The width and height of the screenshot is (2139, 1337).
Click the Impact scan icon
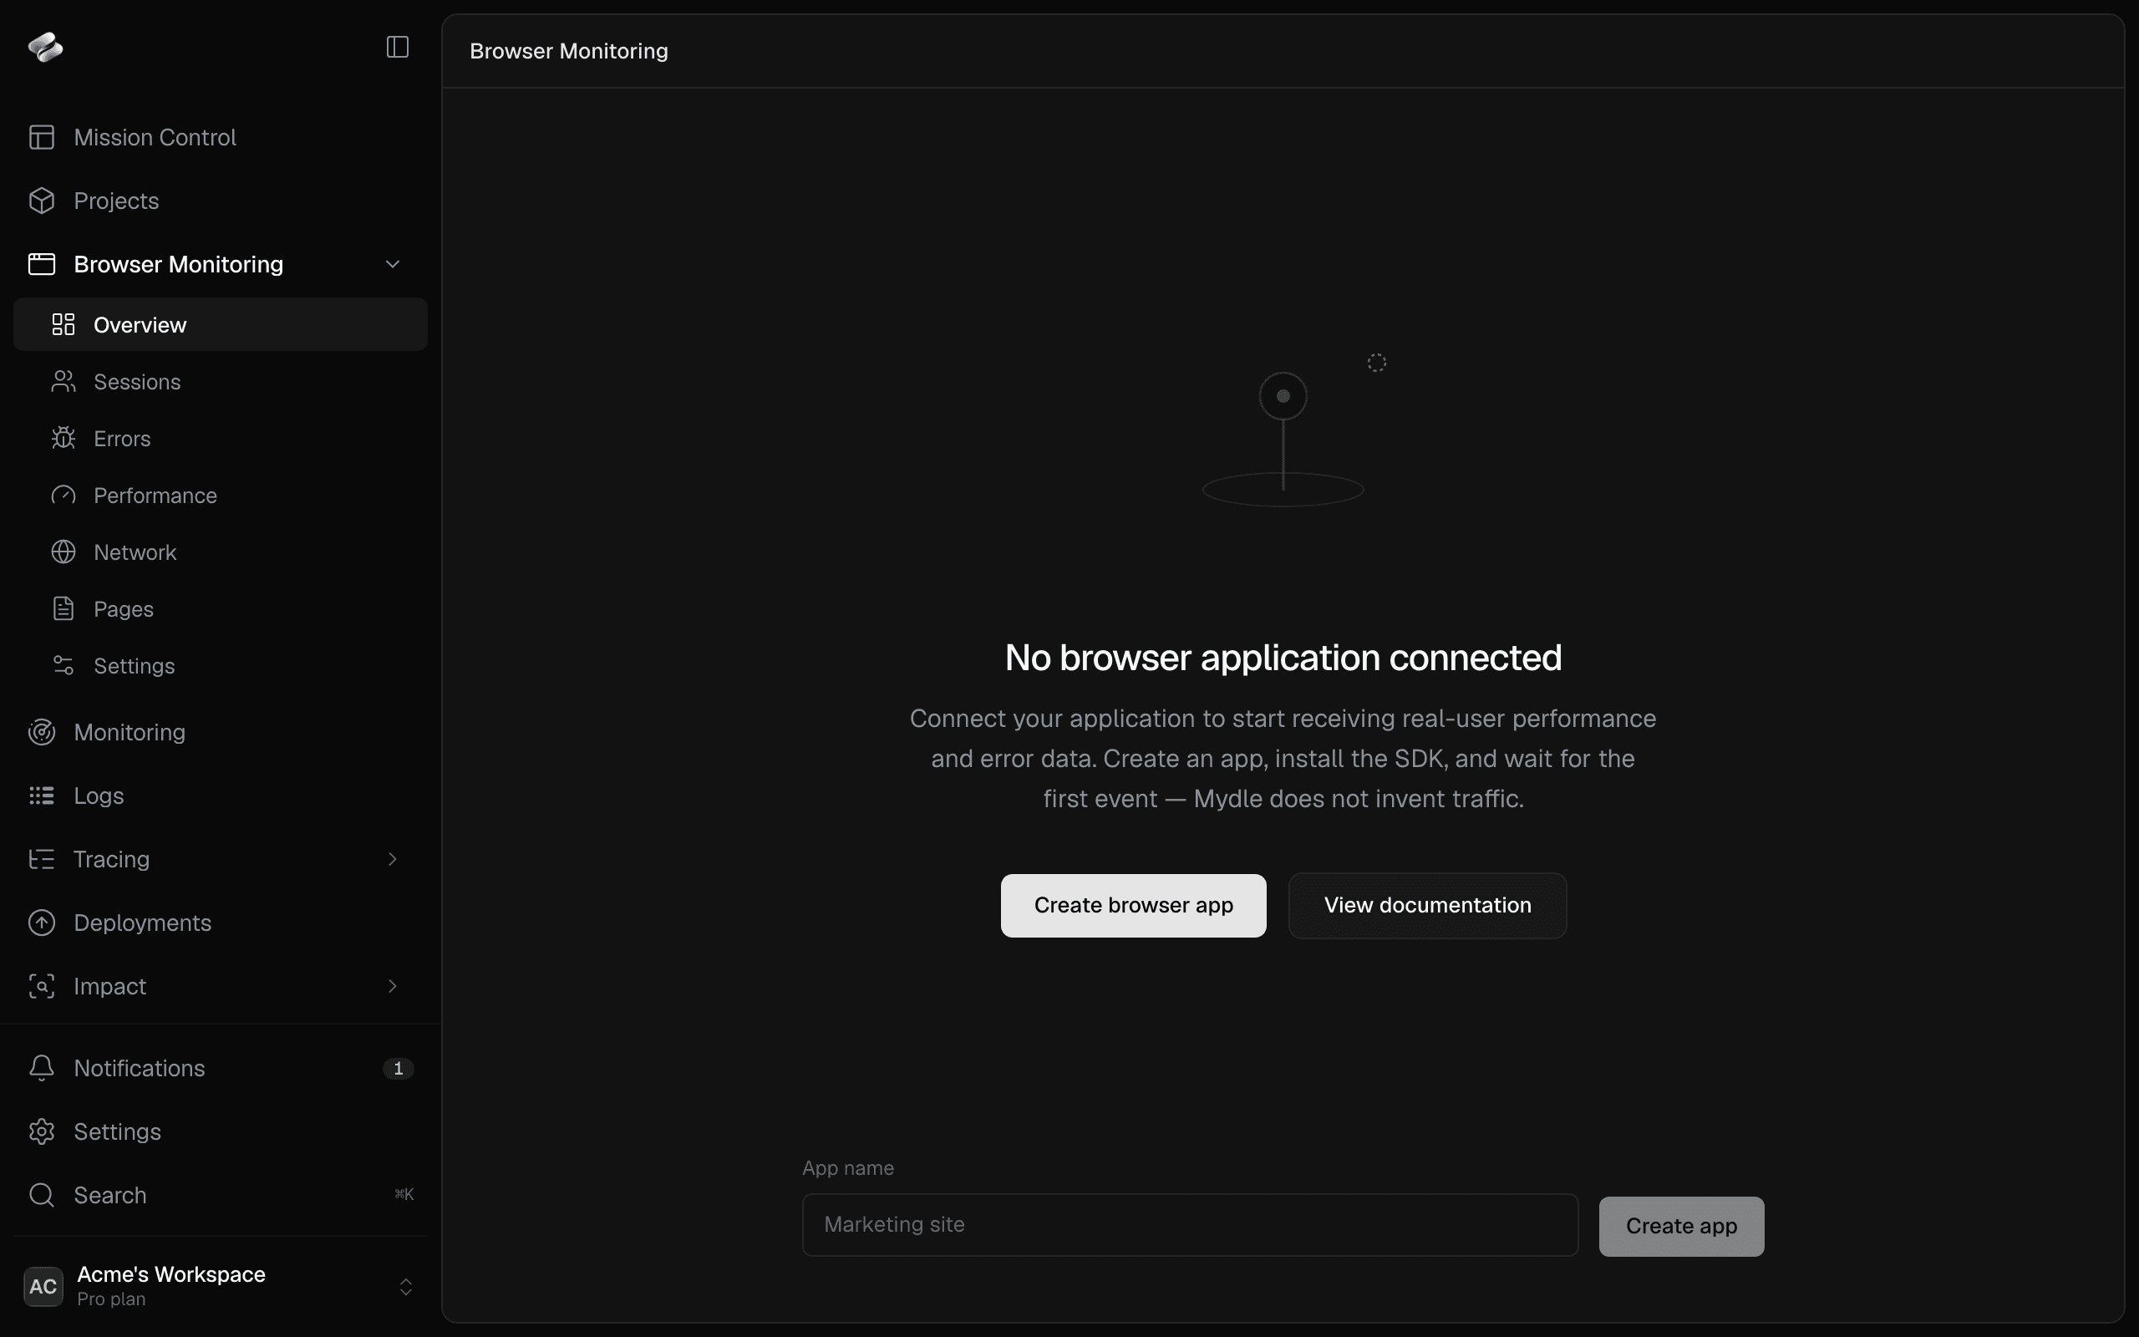pos(42,986)
